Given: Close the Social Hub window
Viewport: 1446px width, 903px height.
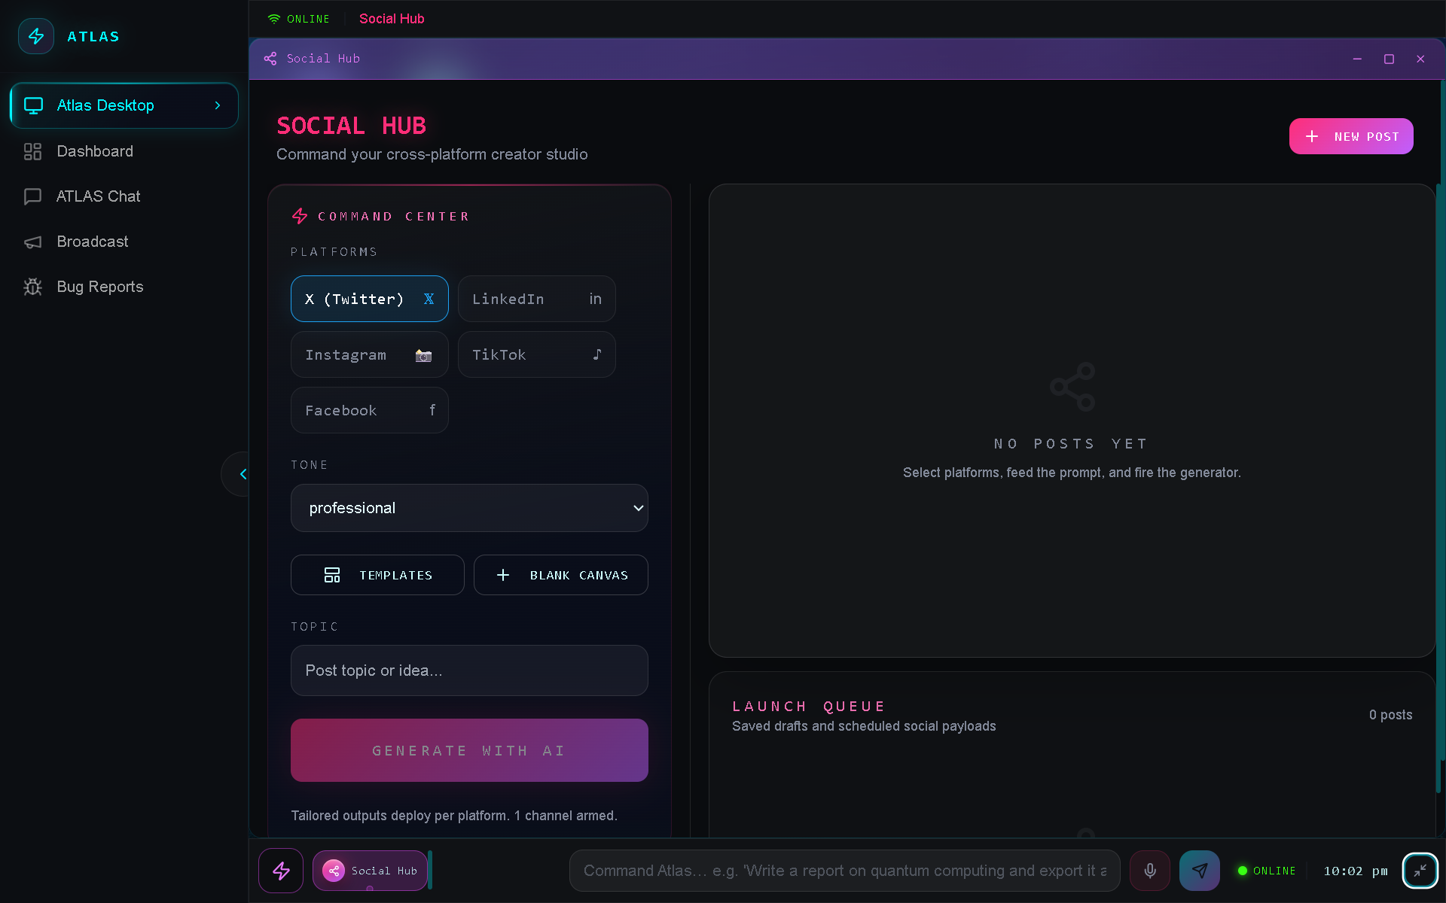Looking at the screenshot, I should coord(1420,59).
